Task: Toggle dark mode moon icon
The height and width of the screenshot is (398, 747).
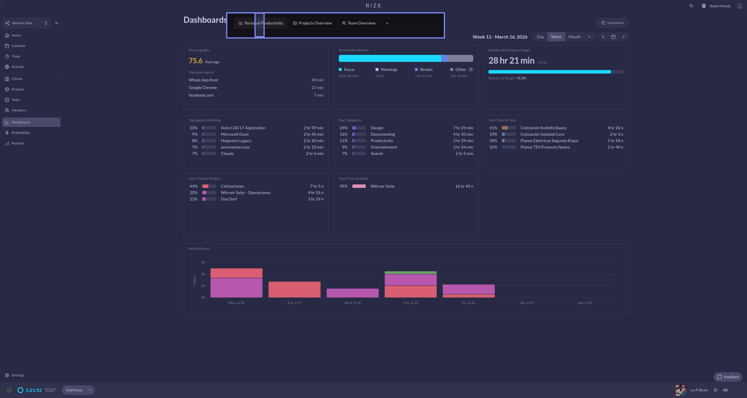Action: [691, 6]
